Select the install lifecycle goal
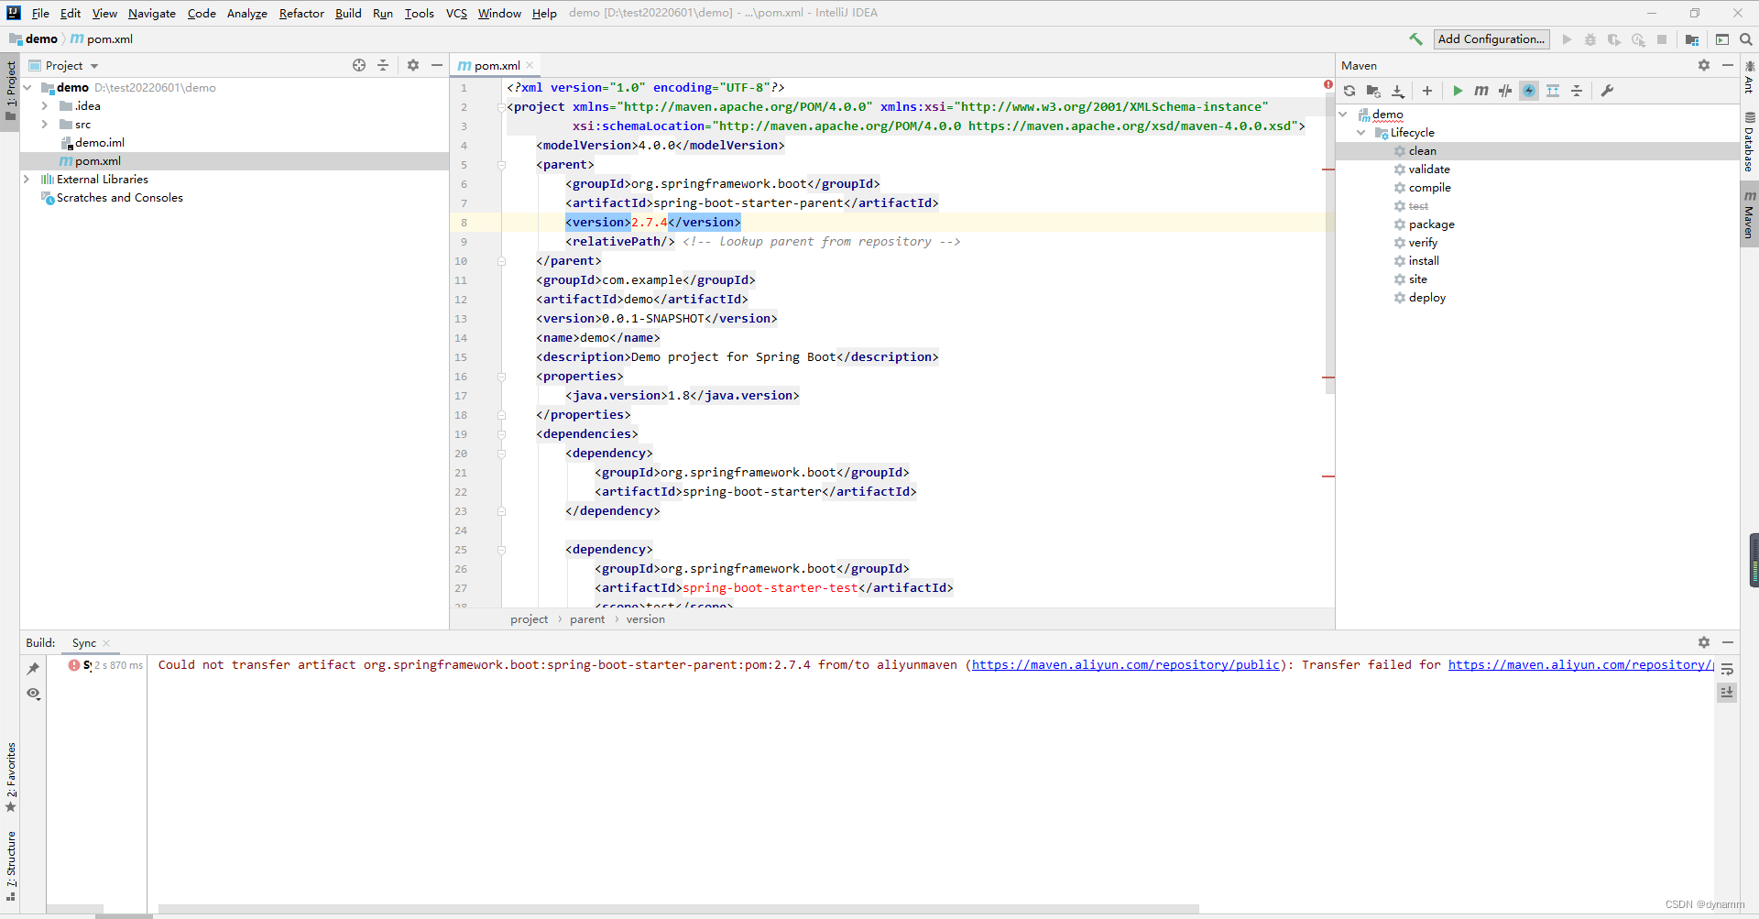This screenshot has height=919, width=1759. 1424,261
